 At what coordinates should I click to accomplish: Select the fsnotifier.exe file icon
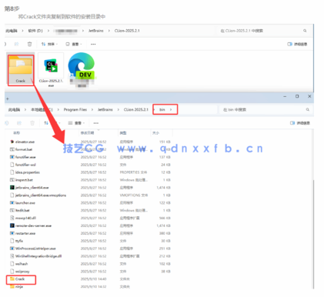(x=12, y=157)
